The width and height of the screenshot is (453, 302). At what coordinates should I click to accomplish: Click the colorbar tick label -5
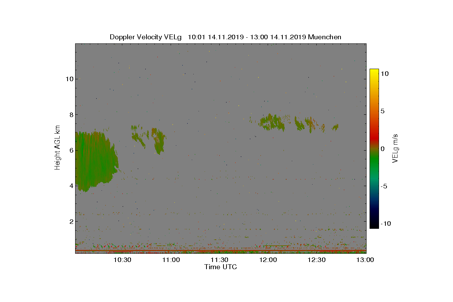[x=384, y=186]
